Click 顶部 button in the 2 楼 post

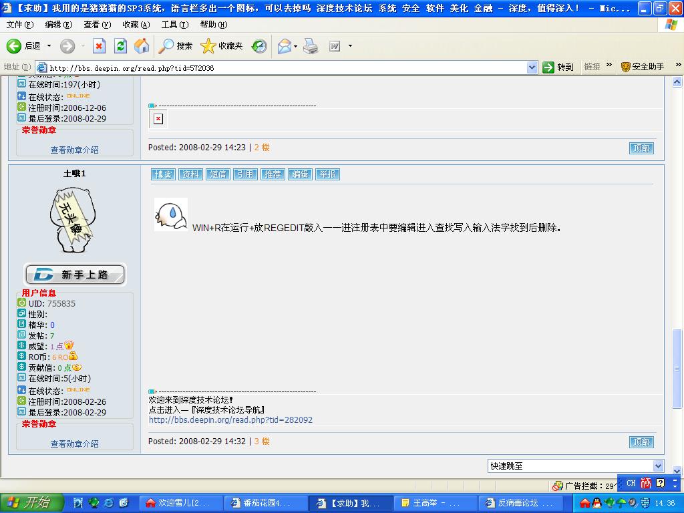point(641,148)
